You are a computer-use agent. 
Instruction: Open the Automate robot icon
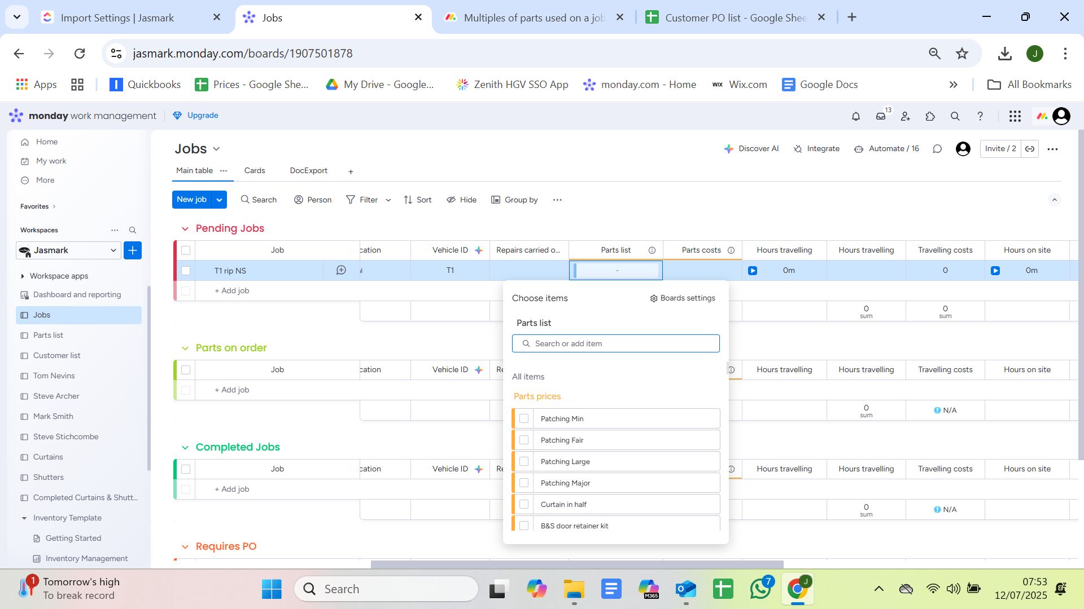(x=859, y=149)
